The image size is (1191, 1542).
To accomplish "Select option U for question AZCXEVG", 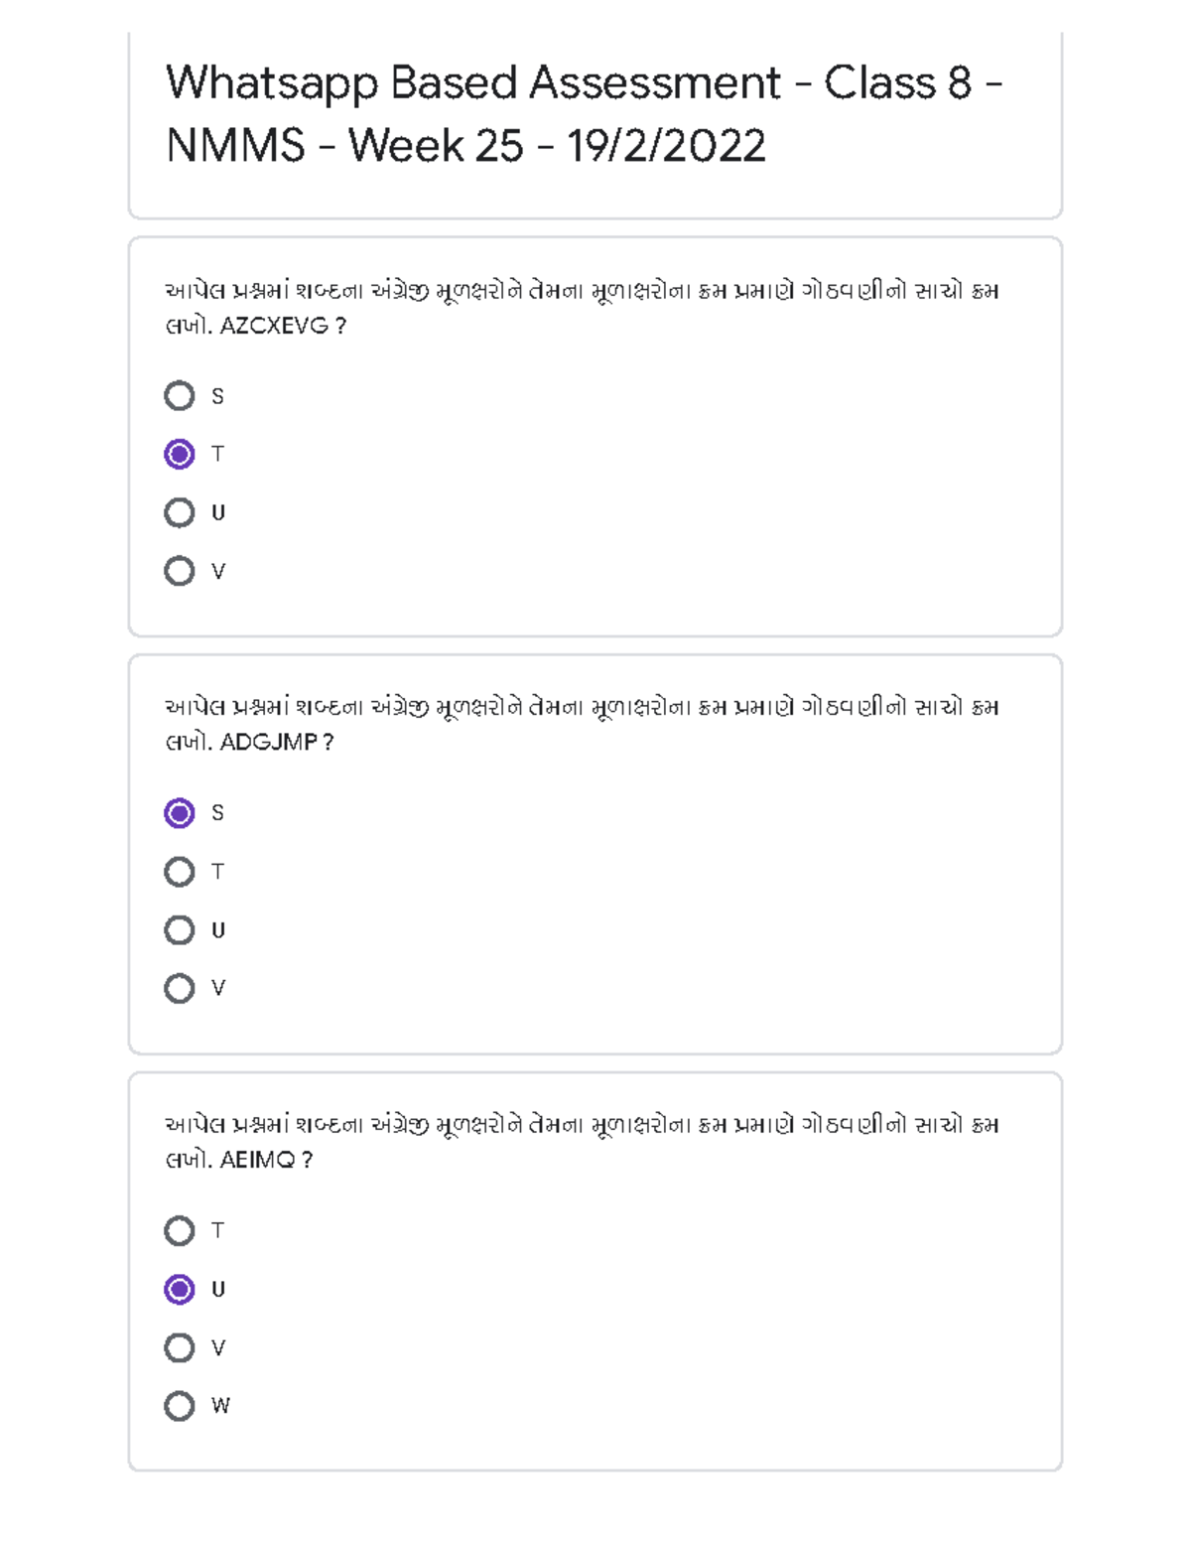I will tap(180, 513).
